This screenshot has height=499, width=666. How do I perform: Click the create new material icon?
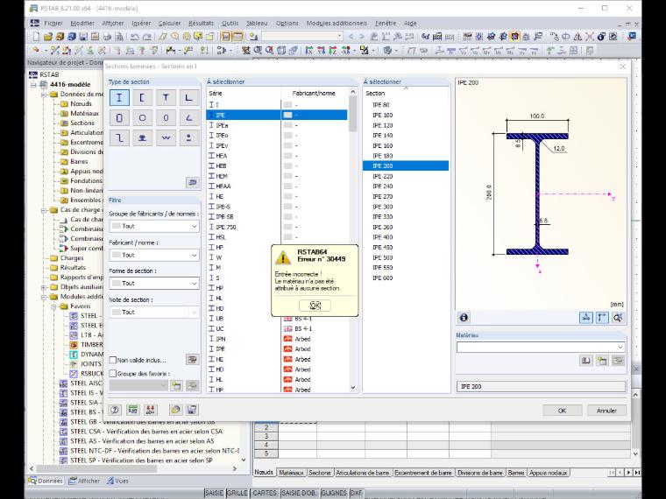pos(602,361)
